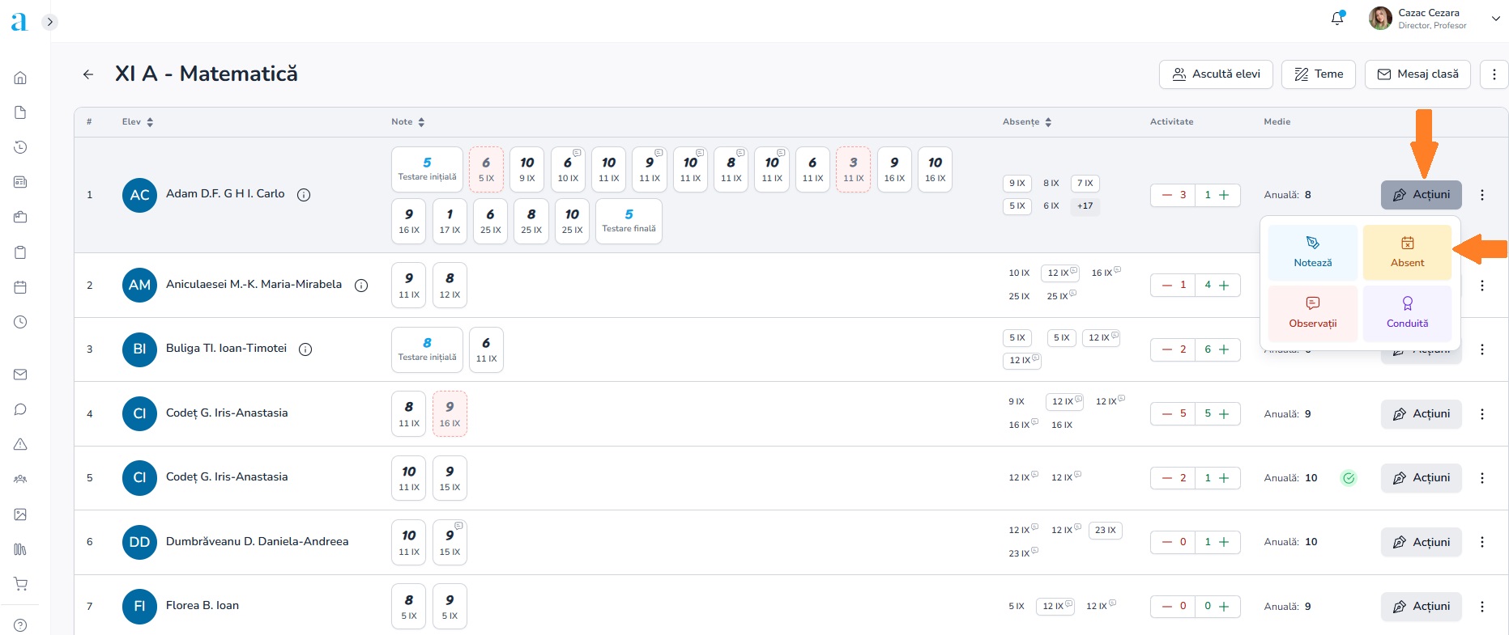Open user profile dropdown for Cazac Cezara
1509x635 pixels.
tap(1495, 19)
